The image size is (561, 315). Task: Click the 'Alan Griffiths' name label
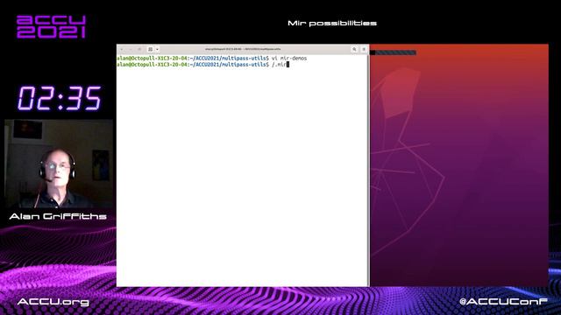point(58,216)
